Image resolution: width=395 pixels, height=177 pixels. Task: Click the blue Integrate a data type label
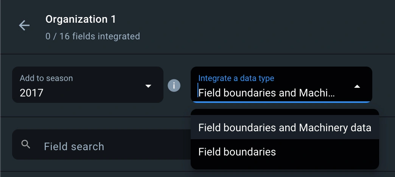click(x=236, y=78)
